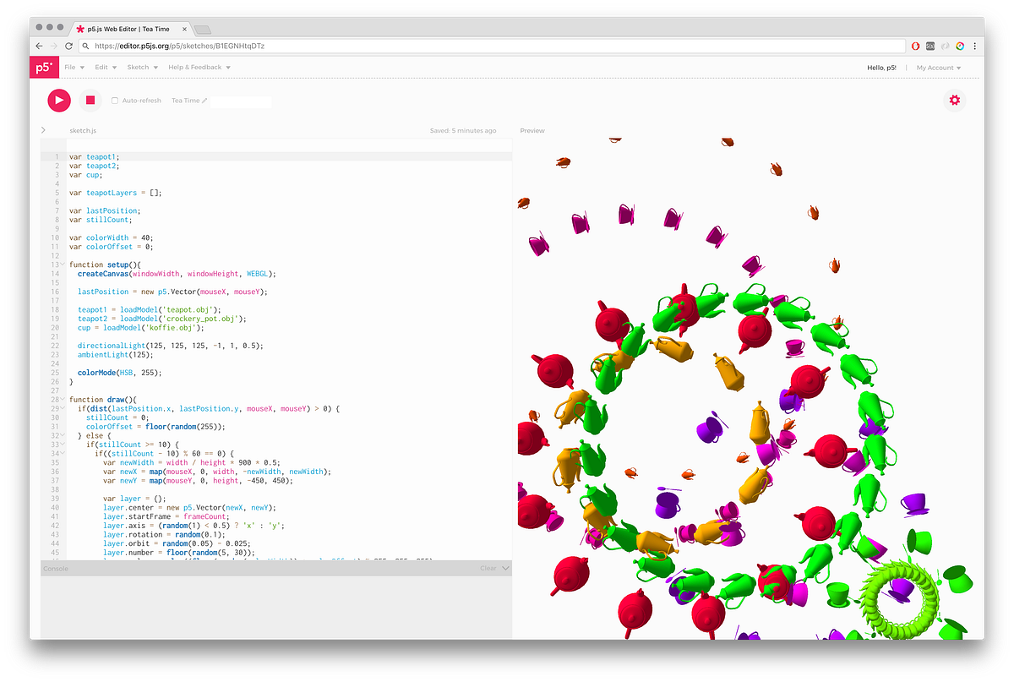Click the browser address bar

[338, 46]
